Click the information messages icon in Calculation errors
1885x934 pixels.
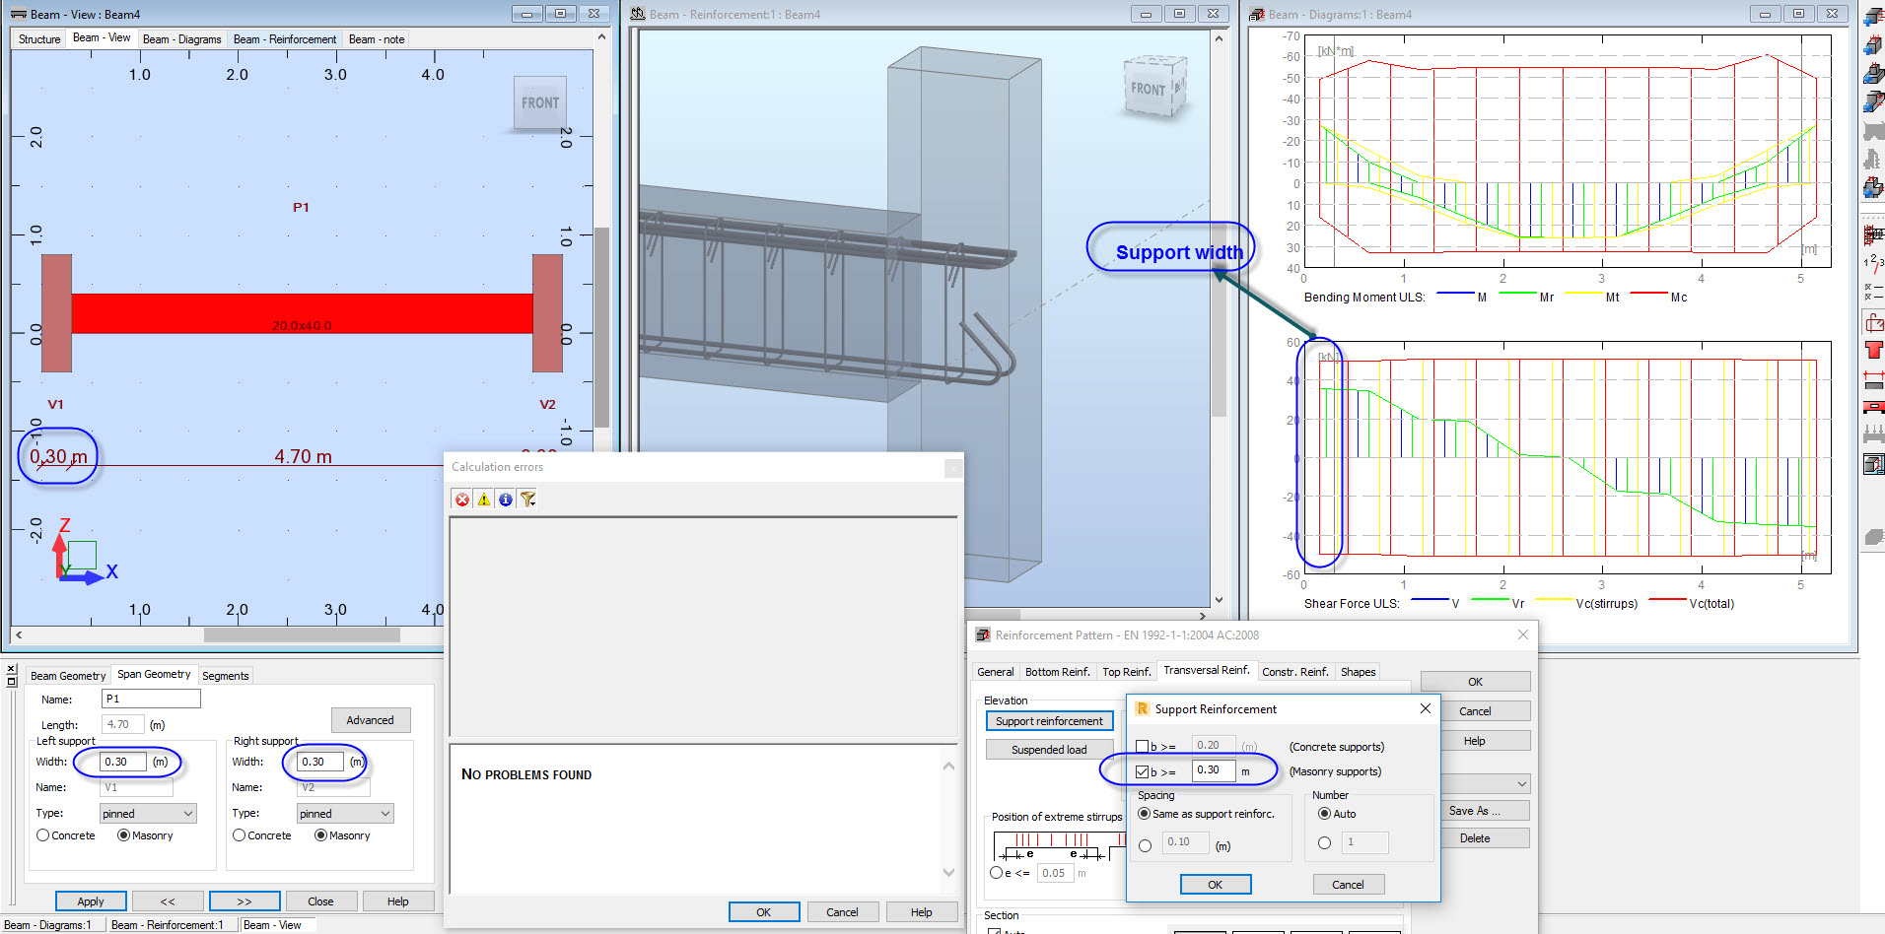point(505,500)
